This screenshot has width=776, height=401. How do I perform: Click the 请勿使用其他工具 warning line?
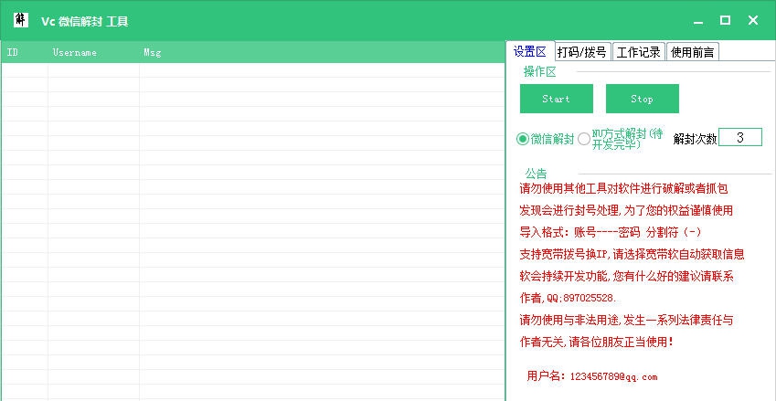click(623, 188)
